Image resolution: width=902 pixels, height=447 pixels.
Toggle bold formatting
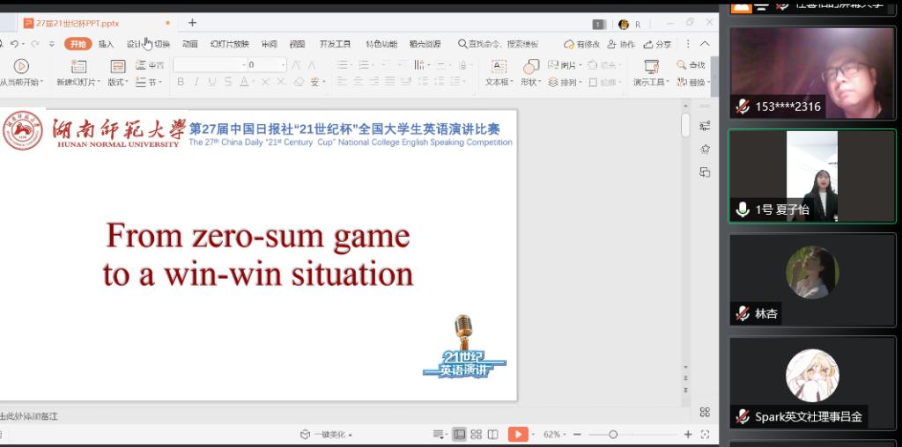click(x=181, y=82)
